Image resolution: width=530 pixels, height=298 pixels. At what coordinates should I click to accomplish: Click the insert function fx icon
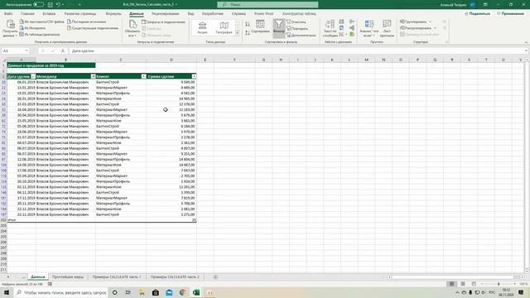click(63, 50)
